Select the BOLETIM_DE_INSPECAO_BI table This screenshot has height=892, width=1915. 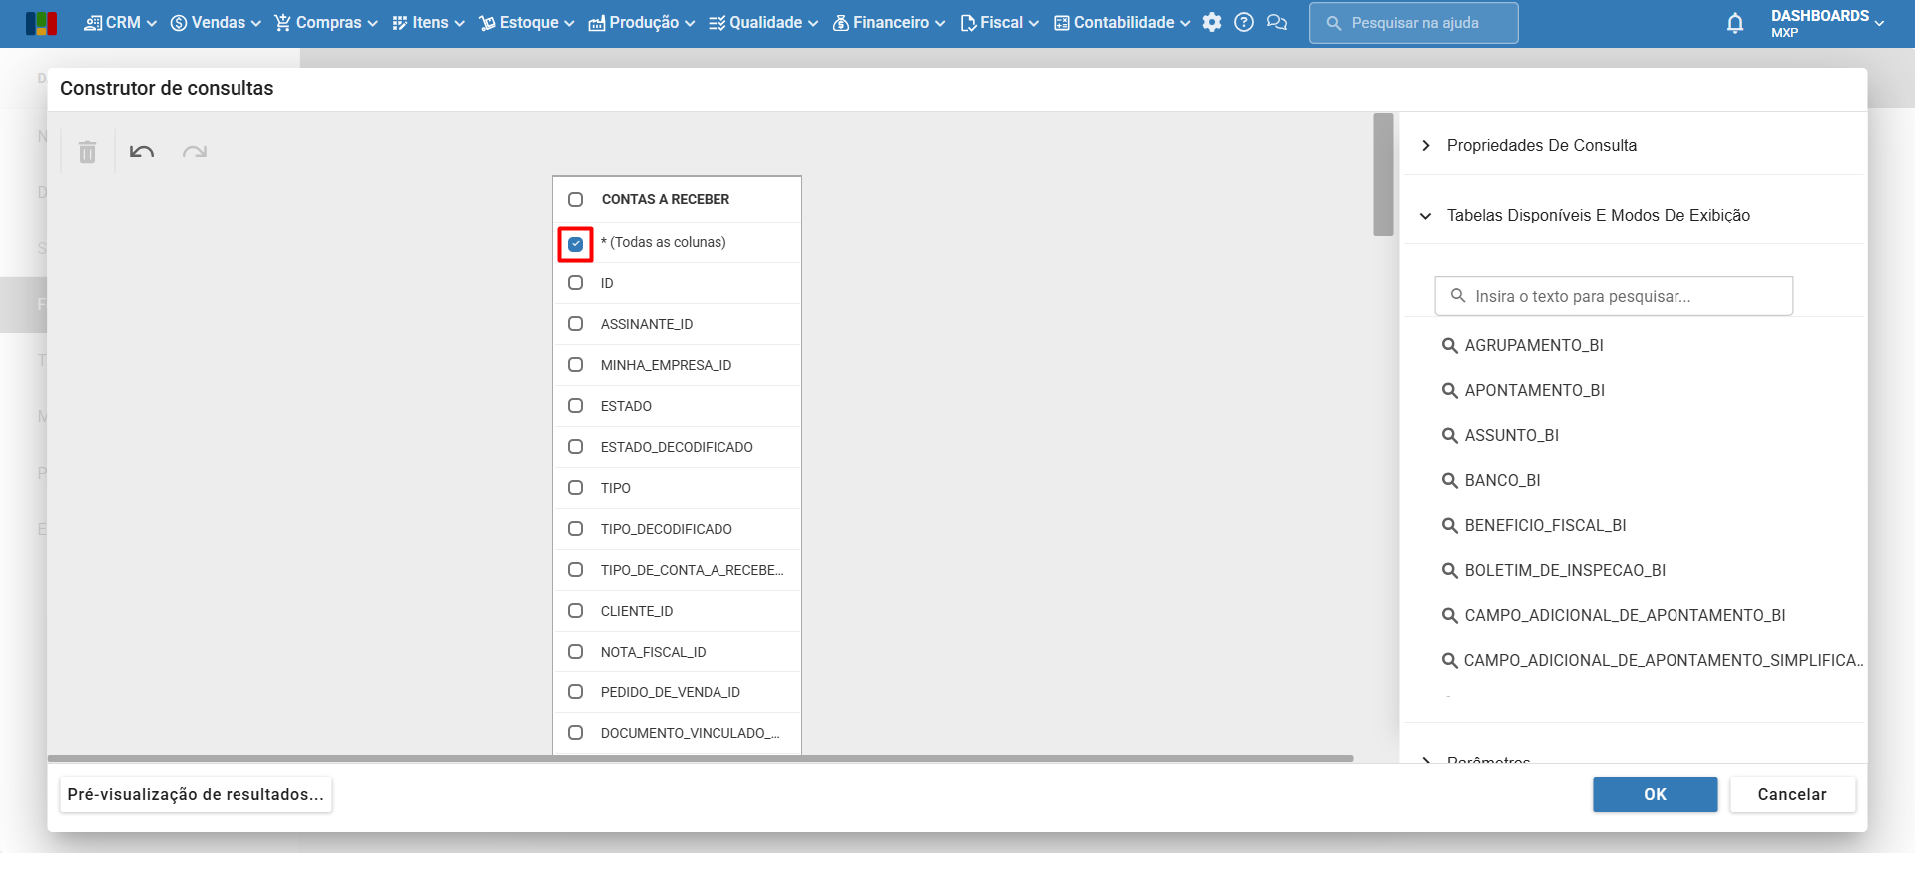1565,570
